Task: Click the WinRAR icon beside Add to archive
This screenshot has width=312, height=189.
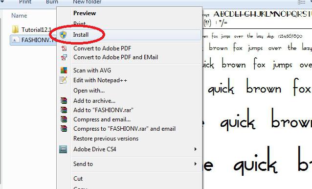Action: [64, 101]
